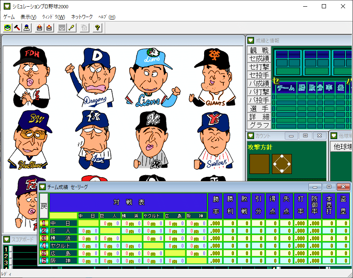Open the ゲーム menu

pos(9,17)
